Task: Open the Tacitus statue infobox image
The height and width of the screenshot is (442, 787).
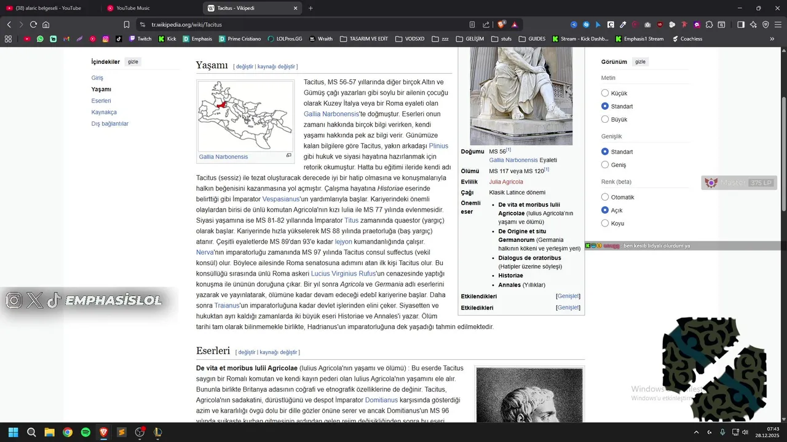Action: coord(521,97)
